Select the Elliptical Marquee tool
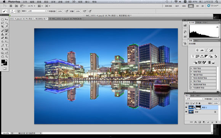 3,19
